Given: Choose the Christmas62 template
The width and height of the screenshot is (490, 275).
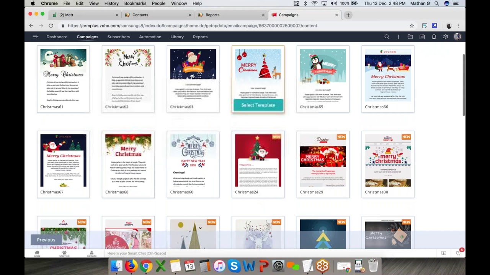Looking at the screenshot, I should [x=128, y=79].
